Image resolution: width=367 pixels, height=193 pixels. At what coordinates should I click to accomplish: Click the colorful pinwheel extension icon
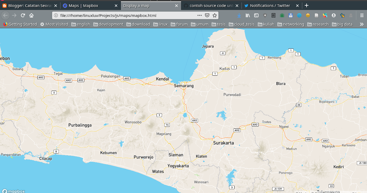(x=324, y=15)
